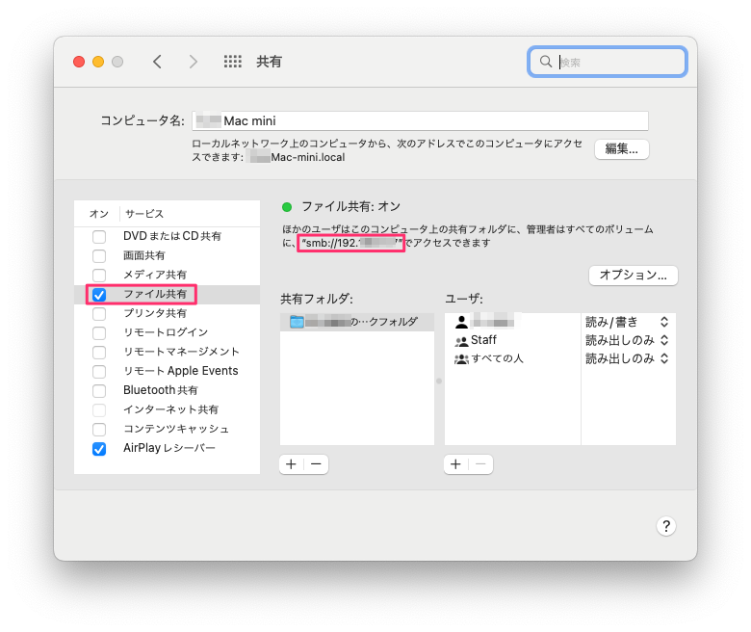Enable リモートマネージメント checkbox
This screenshot has height=632, width=751.
tap(99, 353)
